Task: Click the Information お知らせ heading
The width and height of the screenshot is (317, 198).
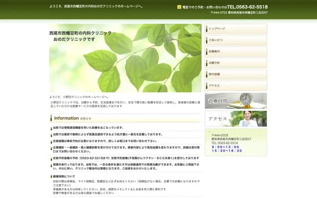Action: pyautogui.click(x=72, y=118)
